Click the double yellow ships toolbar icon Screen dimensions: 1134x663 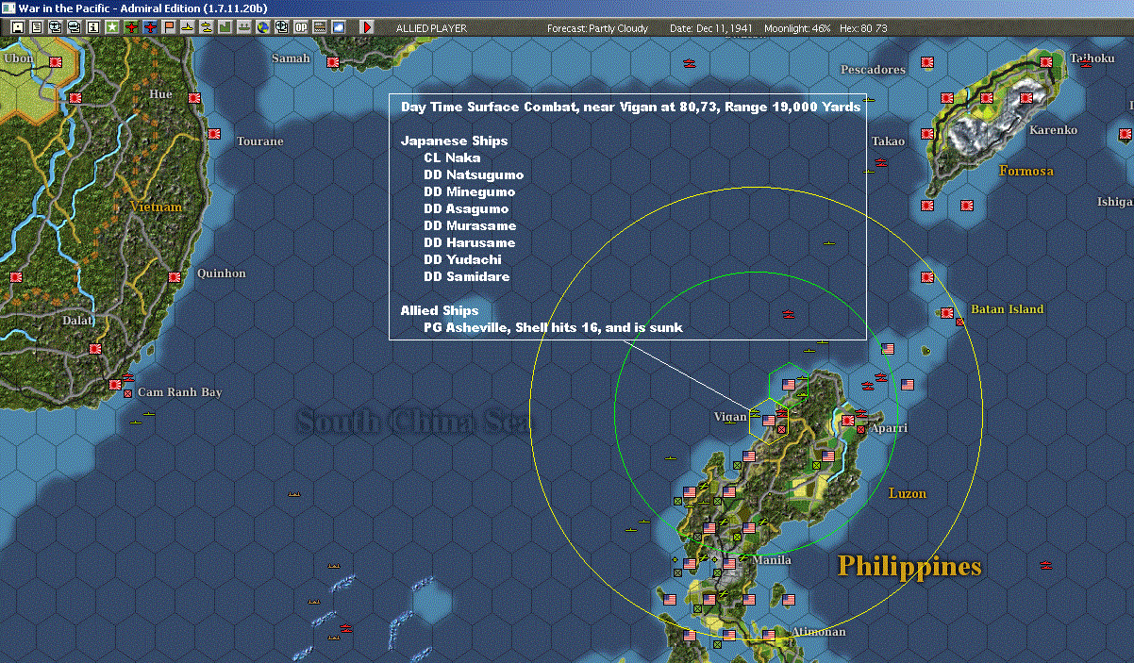[x=206, y=27]
